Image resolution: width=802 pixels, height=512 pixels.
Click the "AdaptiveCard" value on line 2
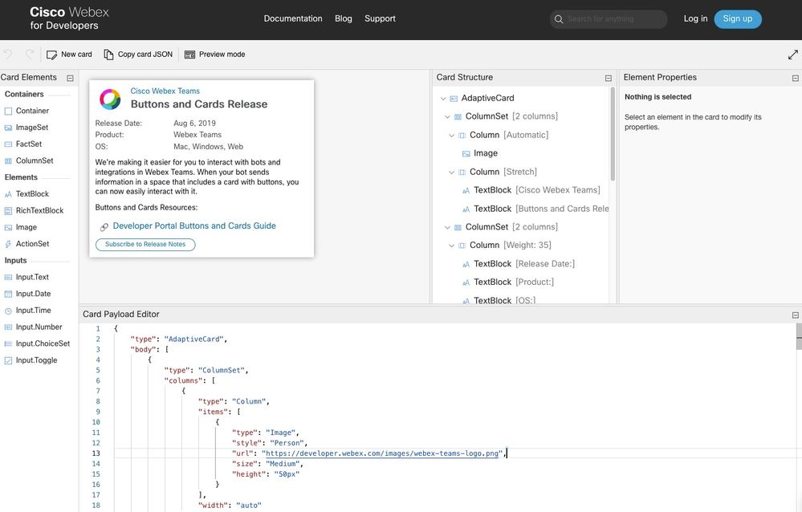(x=193, y=339)
